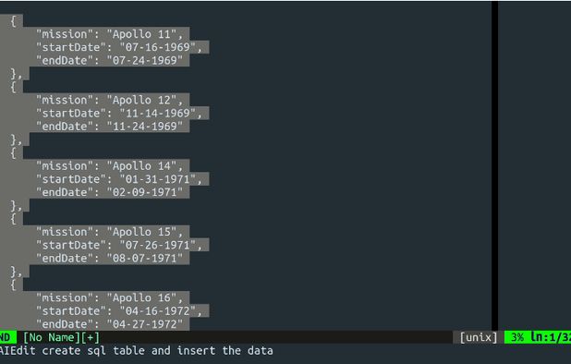
Task: Select the "Apollo 14" mission line
Action: [x=109, y=166]
